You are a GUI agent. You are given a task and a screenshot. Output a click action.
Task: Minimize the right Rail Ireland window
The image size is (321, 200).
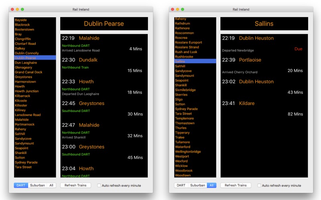click(x=177, y=9)
